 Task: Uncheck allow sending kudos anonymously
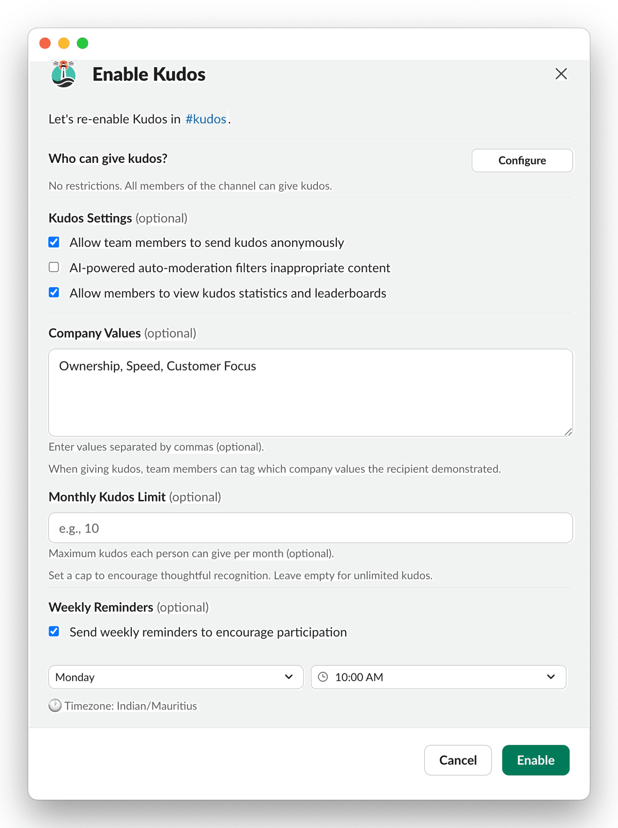click(54, 242)
